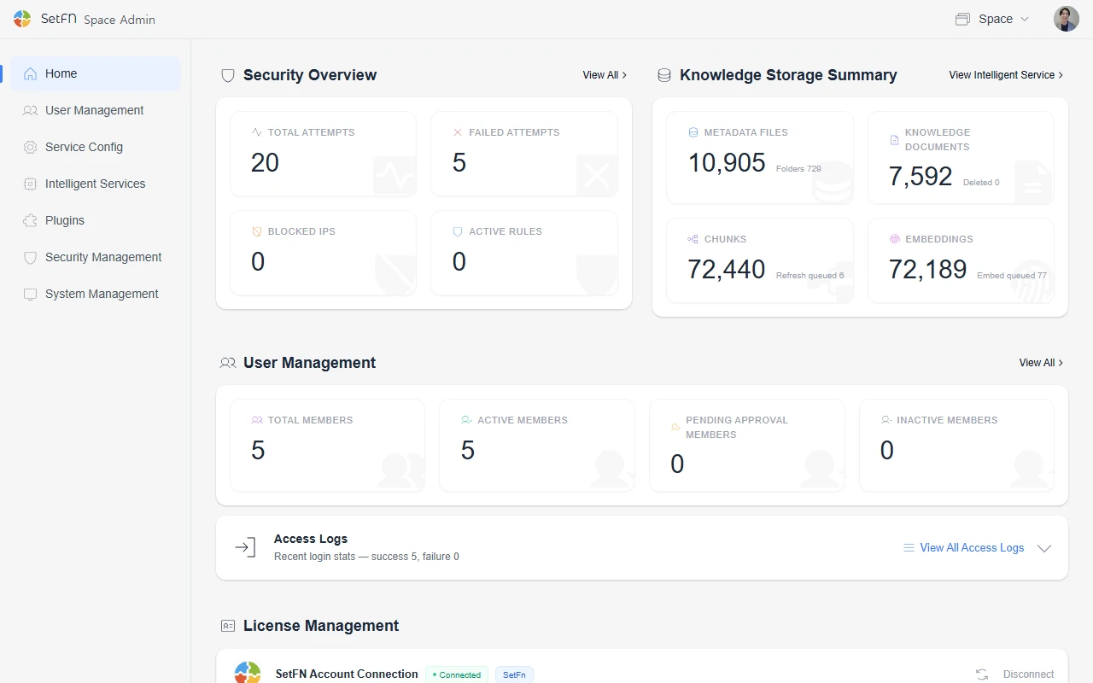Select the Total Attempts card showing 20
The image size is (1093, 683).
click(324, 154)
